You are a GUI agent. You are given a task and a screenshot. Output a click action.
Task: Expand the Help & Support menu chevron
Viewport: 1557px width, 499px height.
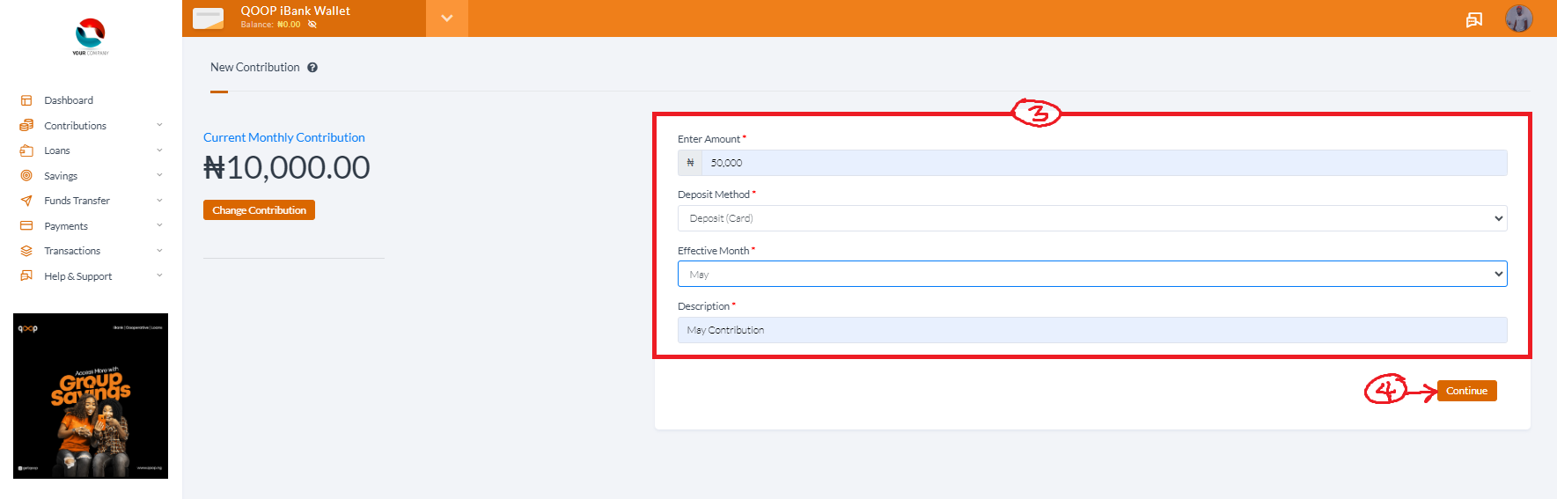[x=159, y=275]
